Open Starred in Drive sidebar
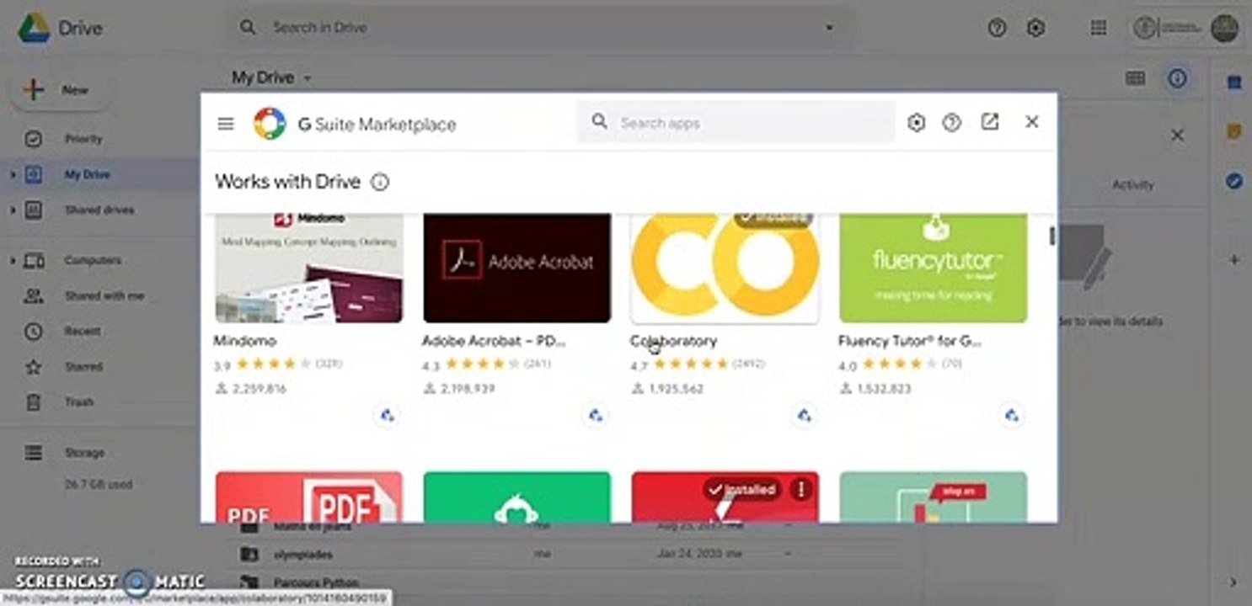Screen dimensions: 1252x606 coord(83,367)
